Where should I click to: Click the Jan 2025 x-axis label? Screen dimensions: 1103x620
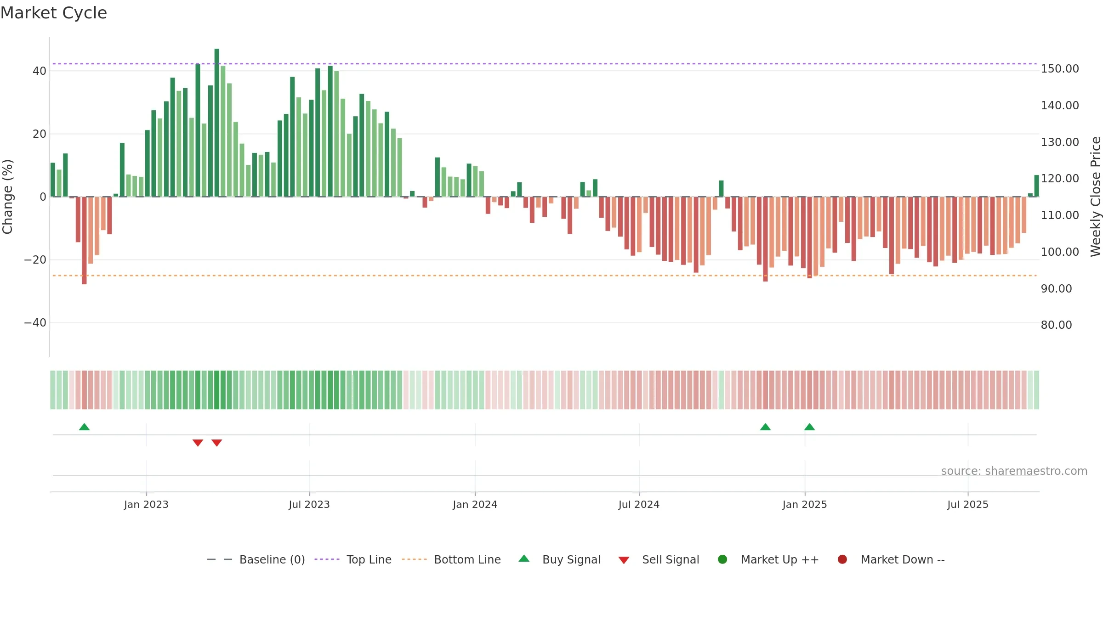click(x=805, y=504)
